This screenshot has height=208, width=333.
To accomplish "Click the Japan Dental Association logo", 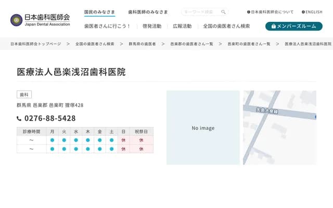I will click(40, 20).
